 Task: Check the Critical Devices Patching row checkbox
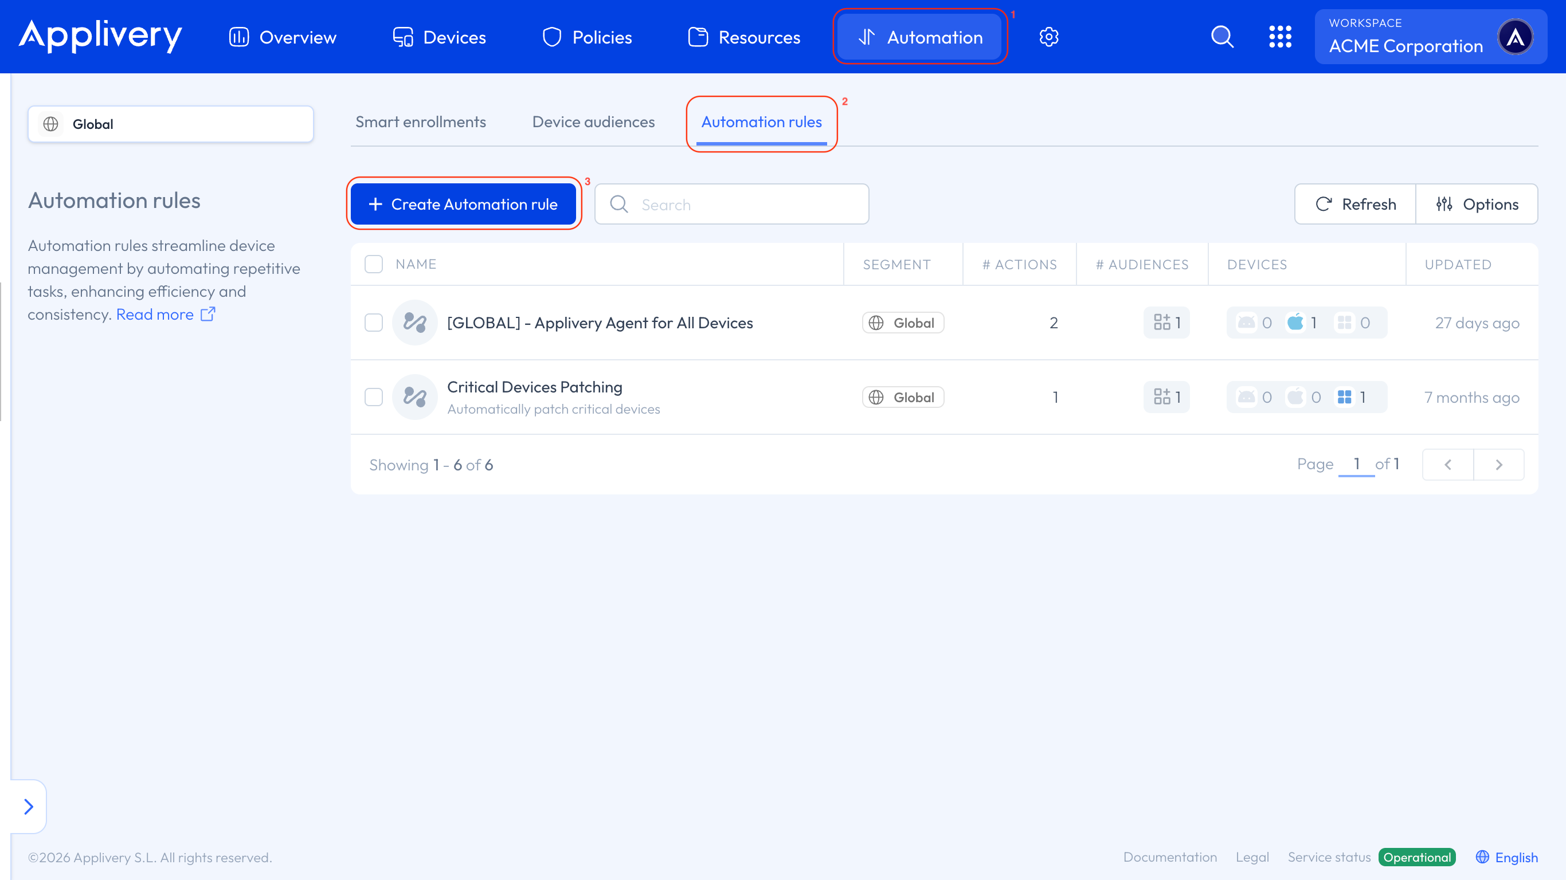373,397
